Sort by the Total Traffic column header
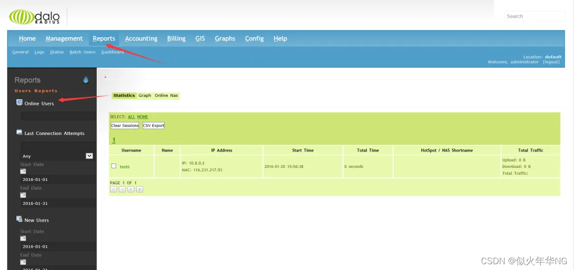 531,150
